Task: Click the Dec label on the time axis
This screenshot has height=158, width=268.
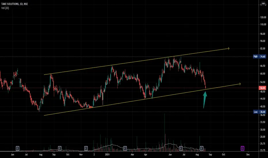Action: 248,155
